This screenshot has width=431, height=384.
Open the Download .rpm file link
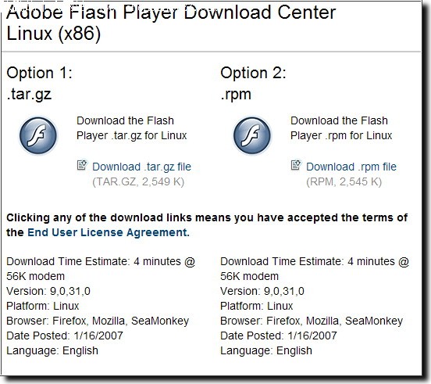pyautogui.click(x=351, y=167)
